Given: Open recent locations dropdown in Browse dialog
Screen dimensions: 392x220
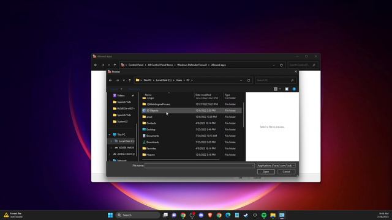Looking at the screenshot, I should (124, 80).
